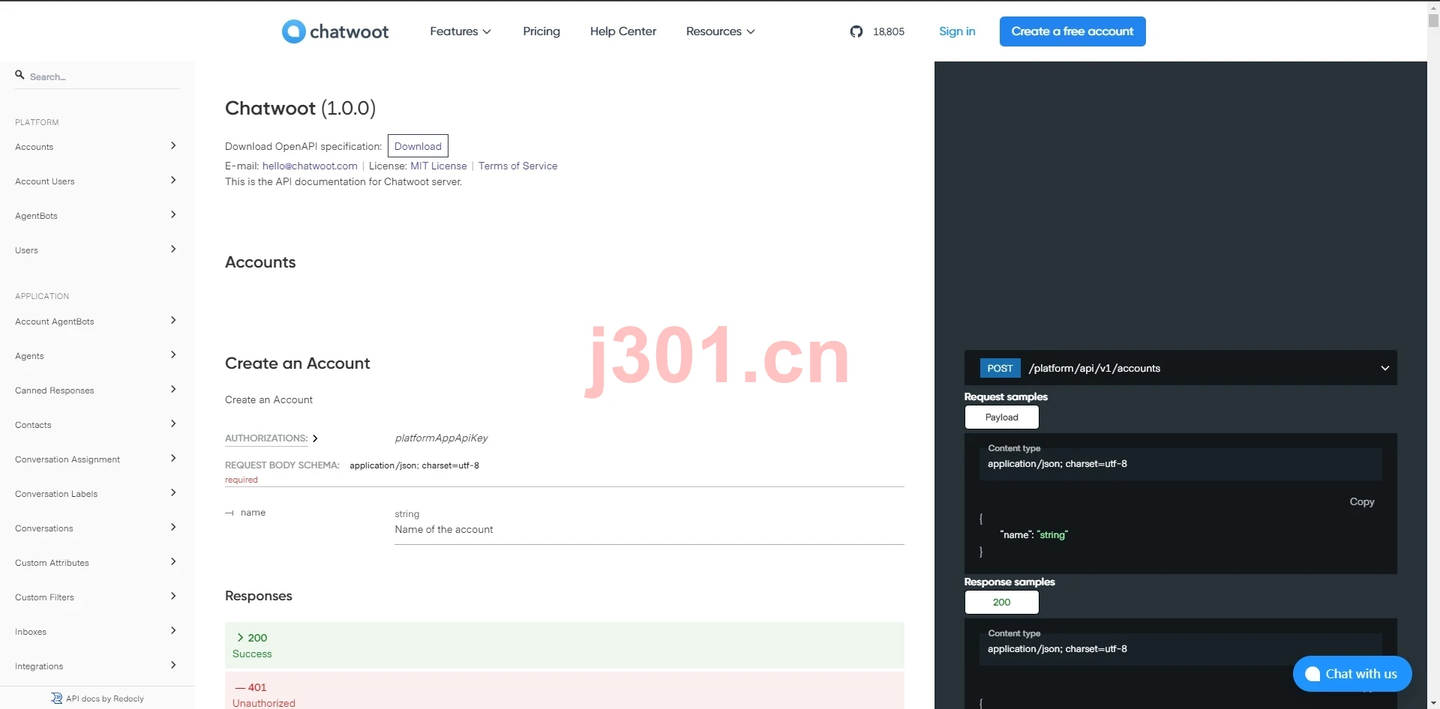Expand the Accounts sidebar section

(97, 147)
